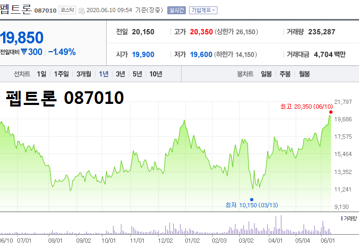Select the 3년 line chart tab

pyautogui.click(x=120, y=74)
